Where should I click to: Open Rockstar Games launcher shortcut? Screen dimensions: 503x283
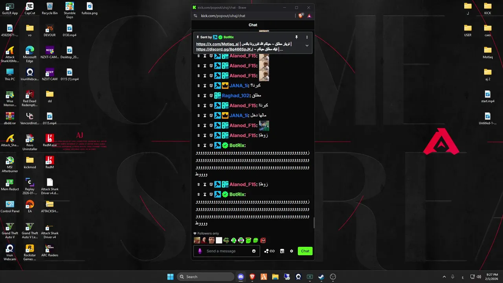[30, 253]
